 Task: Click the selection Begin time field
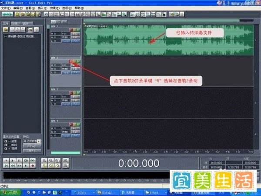pos(217,163)
